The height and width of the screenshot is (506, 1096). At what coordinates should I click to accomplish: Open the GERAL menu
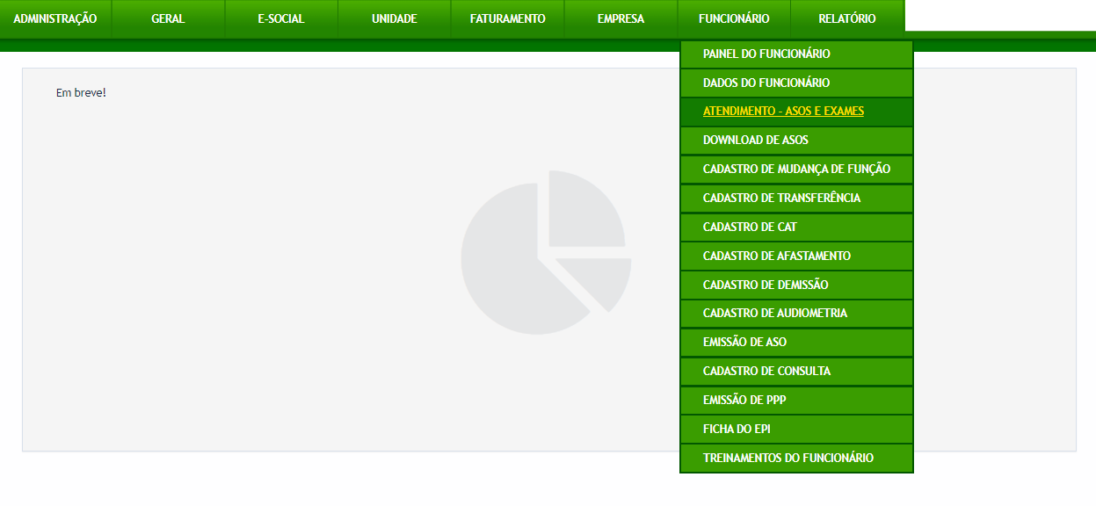(168, 19)
